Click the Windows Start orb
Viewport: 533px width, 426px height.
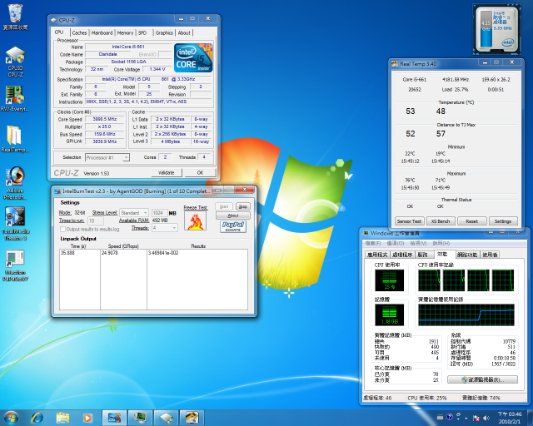[x=11, y=418]
